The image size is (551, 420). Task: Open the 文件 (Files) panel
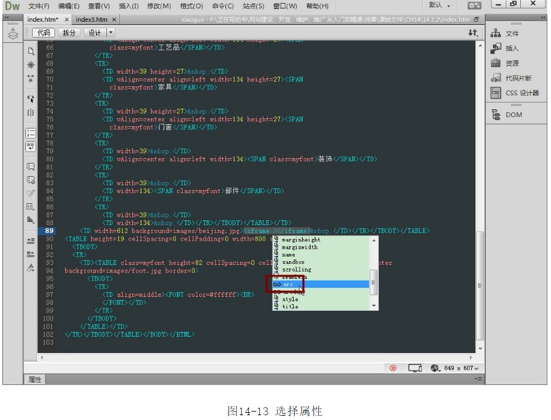[x=505, y=34]
